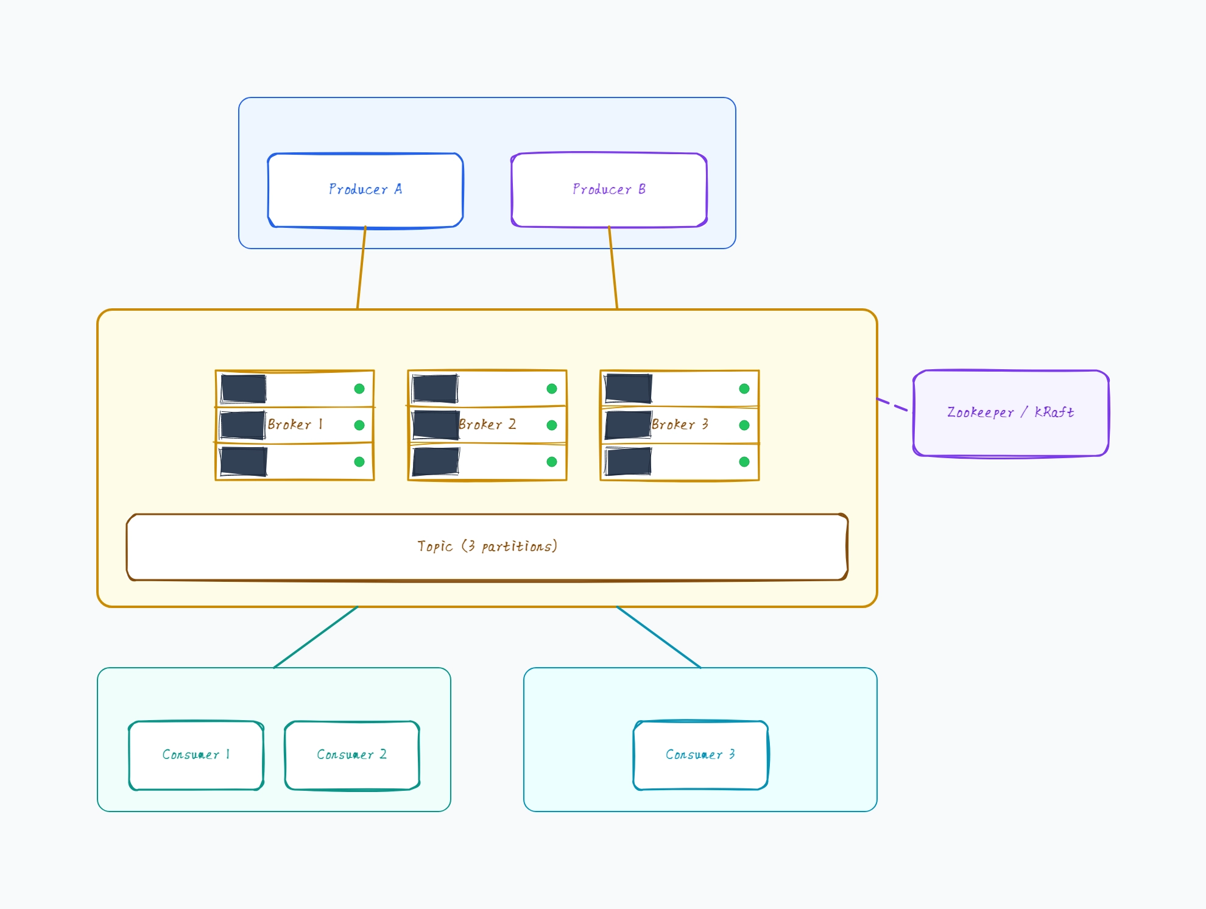Click Broker 2 bottom rack green status light
The height and width of the screenshot is (909, 1206).
click(552, 462)
